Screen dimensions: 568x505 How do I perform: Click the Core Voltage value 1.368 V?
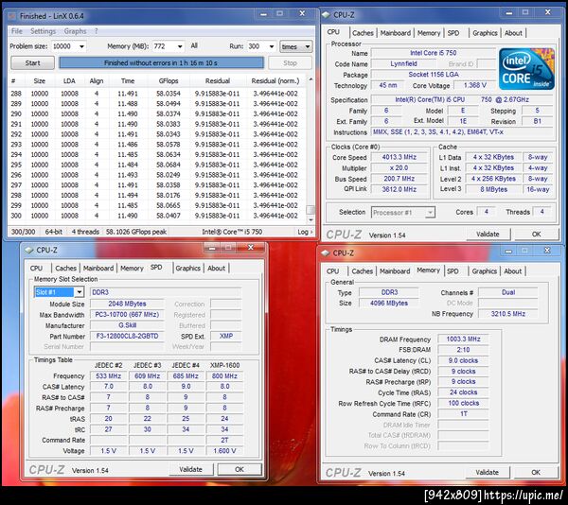474,85
